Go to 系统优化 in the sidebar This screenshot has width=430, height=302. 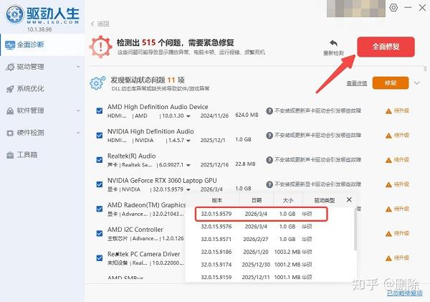tap(42, 89)
